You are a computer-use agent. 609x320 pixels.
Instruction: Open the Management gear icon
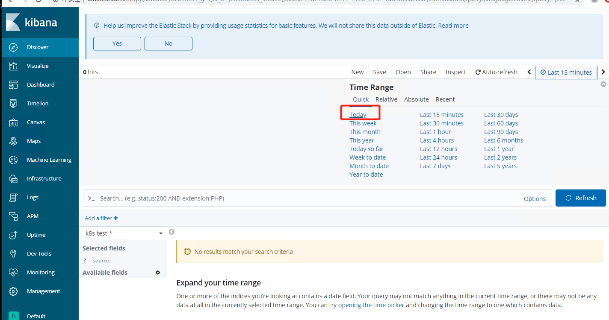click(x=13, y=291)
